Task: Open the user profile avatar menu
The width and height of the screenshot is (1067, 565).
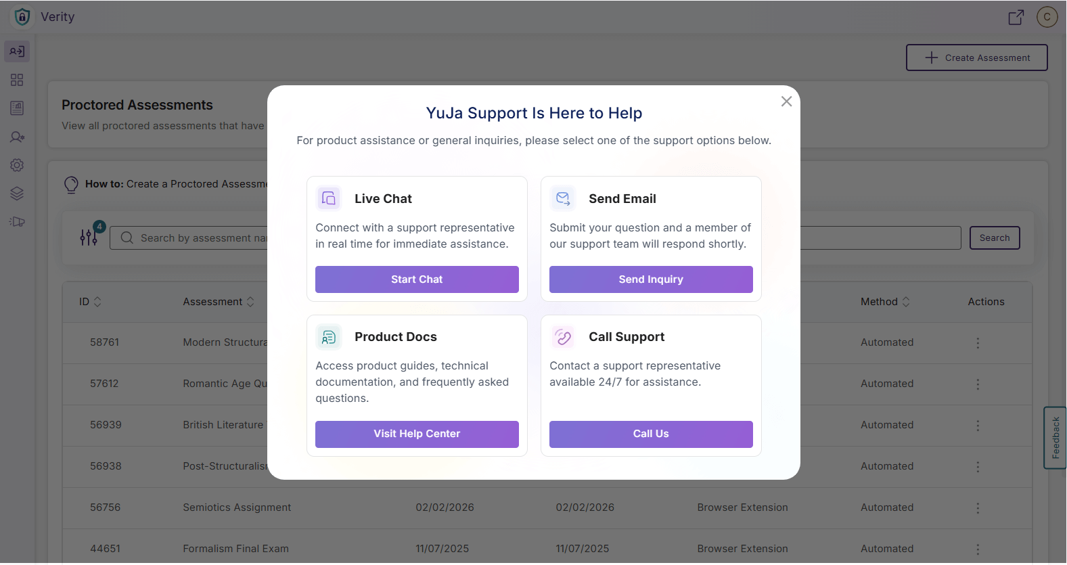Action: click(1047, 17)
